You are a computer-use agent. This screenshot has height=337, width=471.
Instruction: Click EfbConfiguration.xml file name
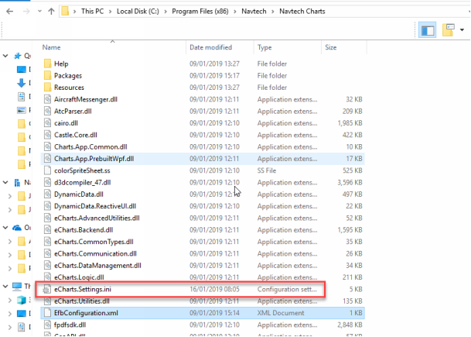[86, 313]
